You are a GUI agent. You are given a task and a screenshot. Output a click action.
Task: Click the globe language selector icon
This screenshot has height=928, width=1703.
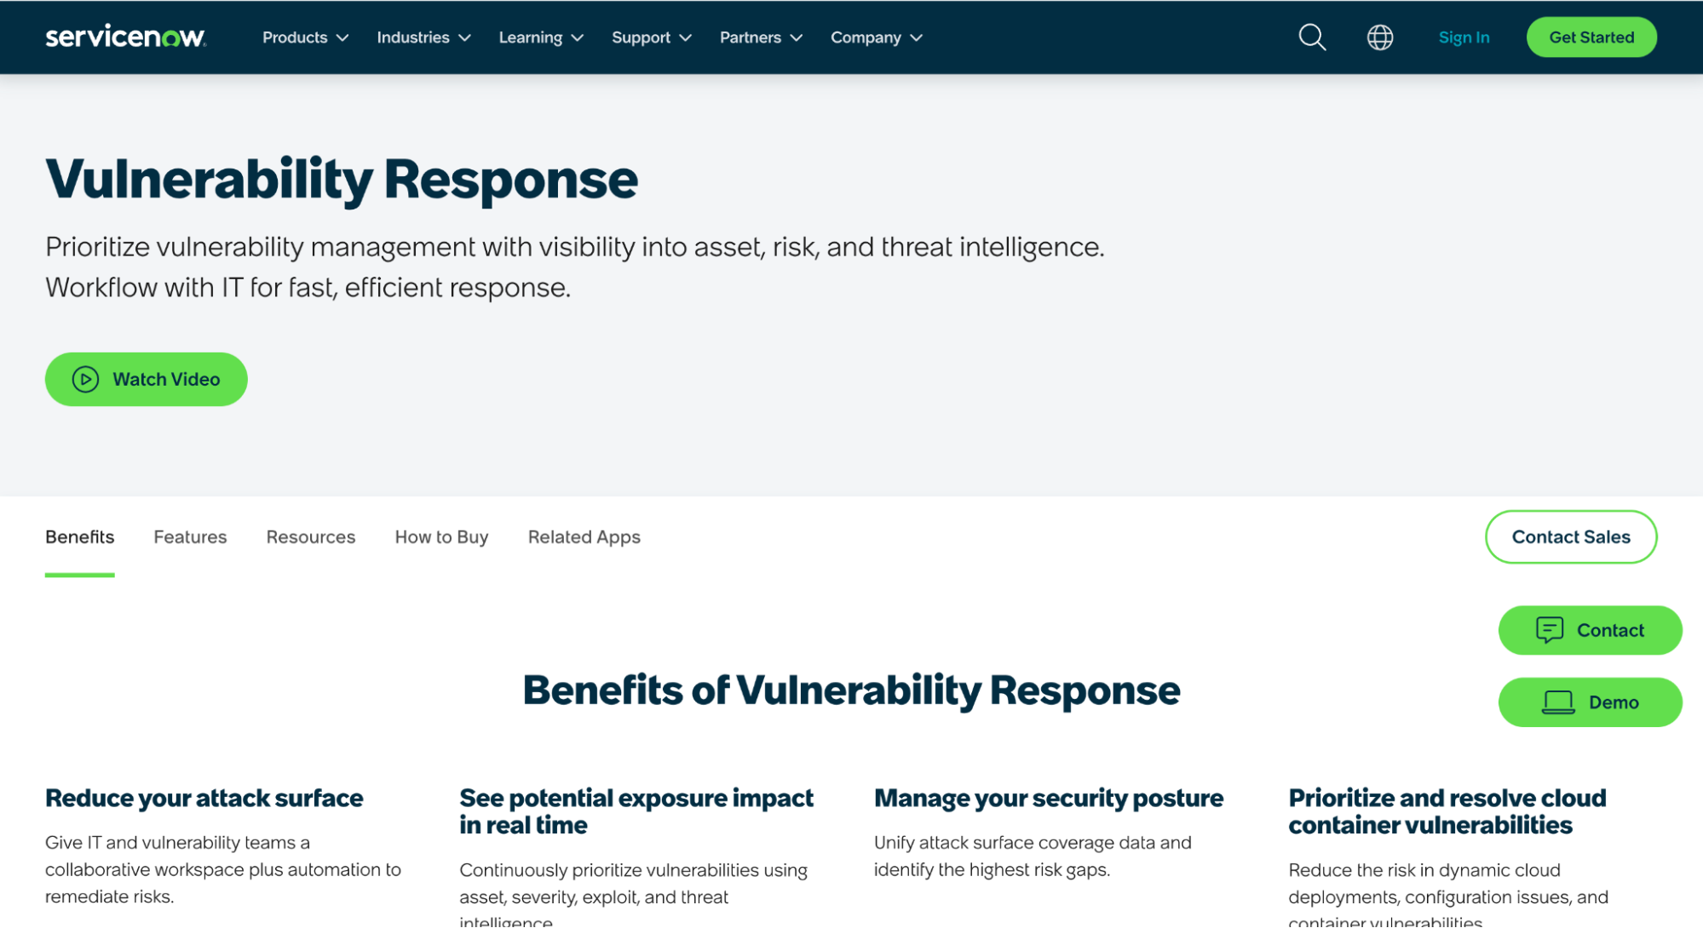[x=1380, y=37]
